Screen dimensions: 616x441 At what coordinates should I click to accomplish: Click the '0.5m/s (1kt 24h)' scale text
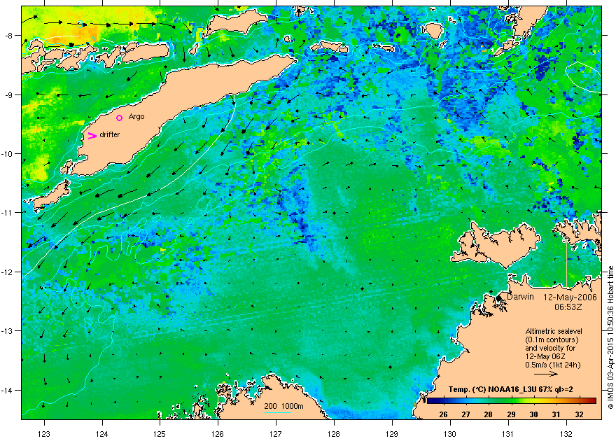tap(553, 365)
